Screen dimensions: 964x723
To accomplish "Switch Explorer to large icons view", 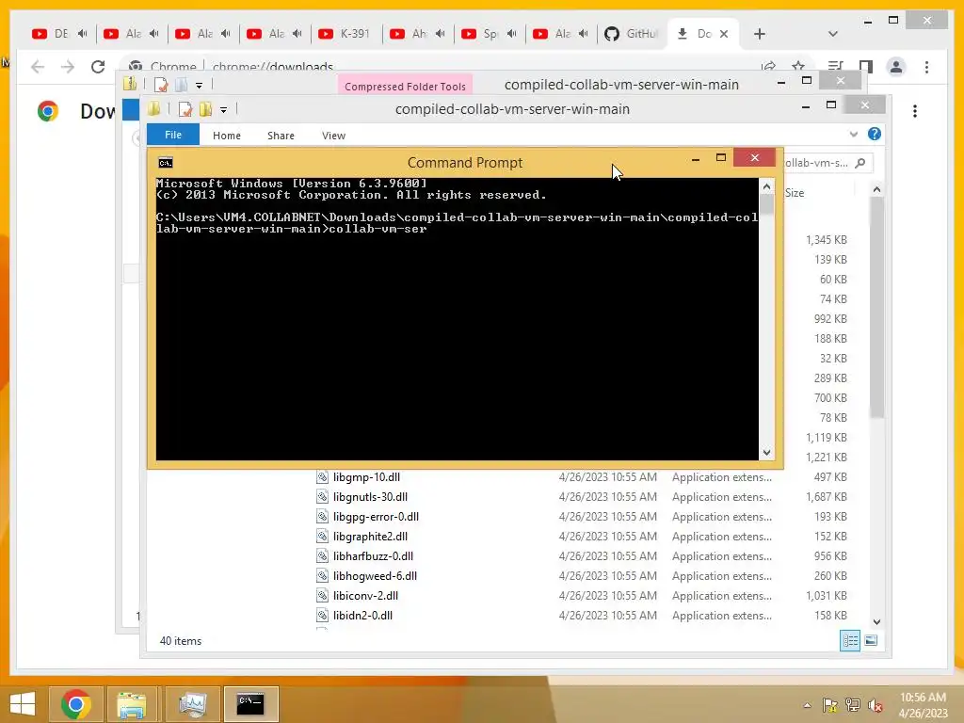I will pyautogui.click(x=871, y=640).
